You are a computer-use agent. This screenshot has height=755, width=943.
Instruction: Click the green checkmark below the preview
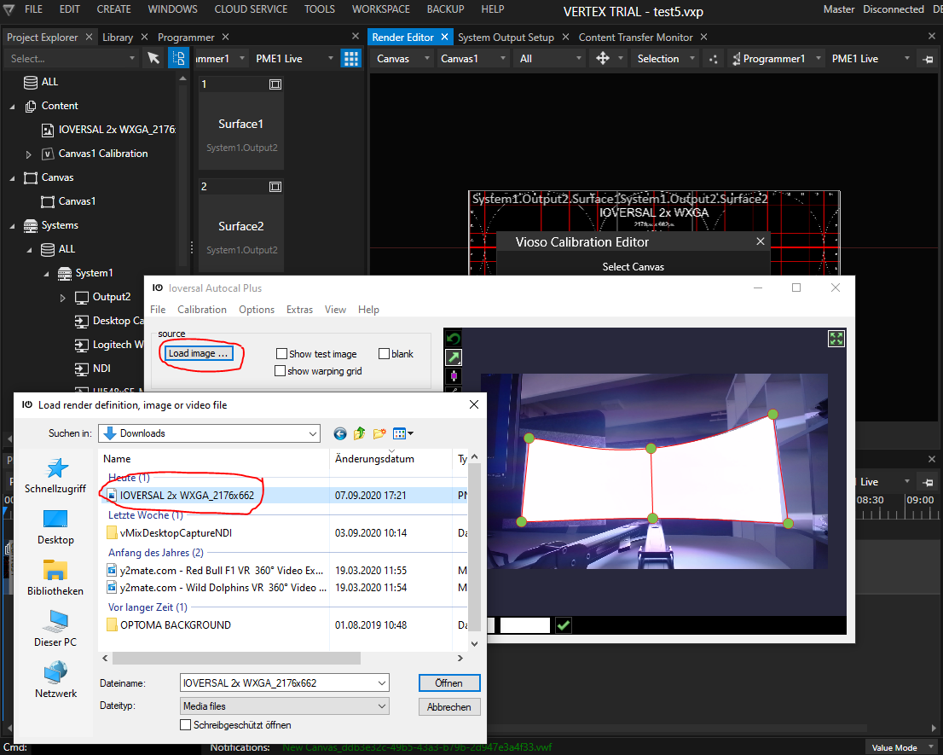[x=563, y=625]
